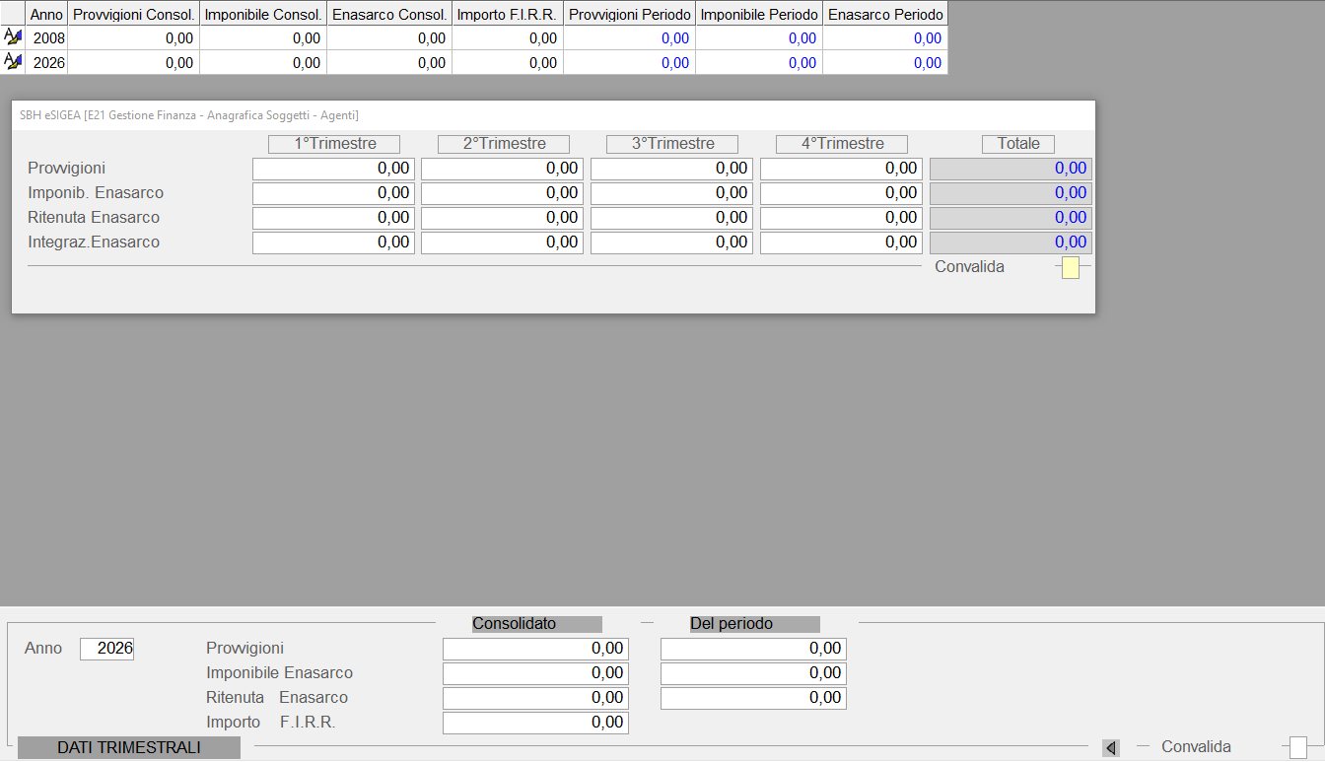1325x762 pixels.
Task: Click the edit icon beside year 2008
Action: pyautogui.click(x=13, y=37)
